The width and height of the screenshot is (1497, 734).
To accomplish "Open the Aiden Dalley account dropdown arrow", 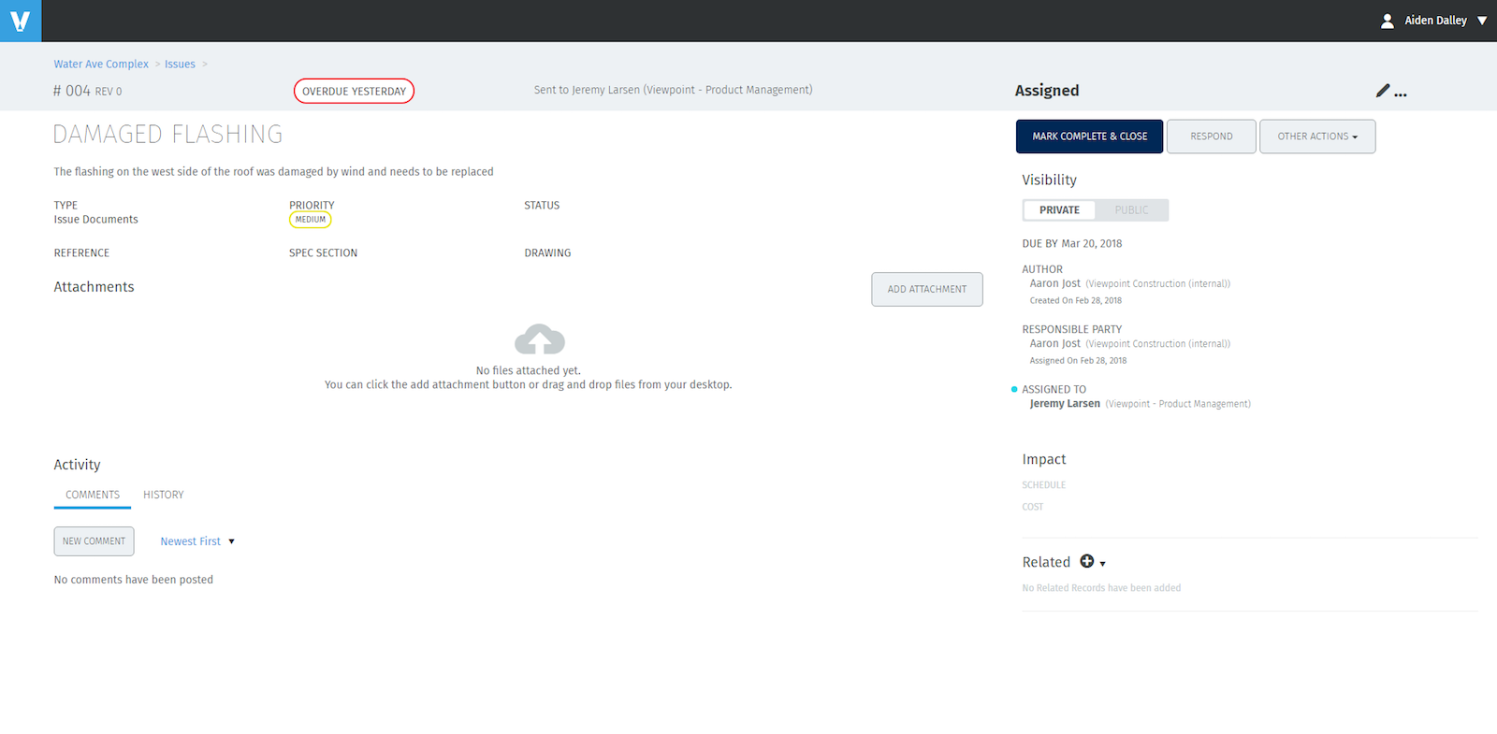I will pyautogui.click(x=1482, y=21).
